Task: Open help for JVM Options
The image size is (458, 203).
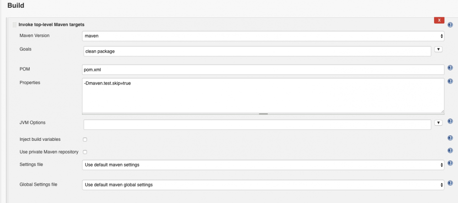Action: click(450, 122)
